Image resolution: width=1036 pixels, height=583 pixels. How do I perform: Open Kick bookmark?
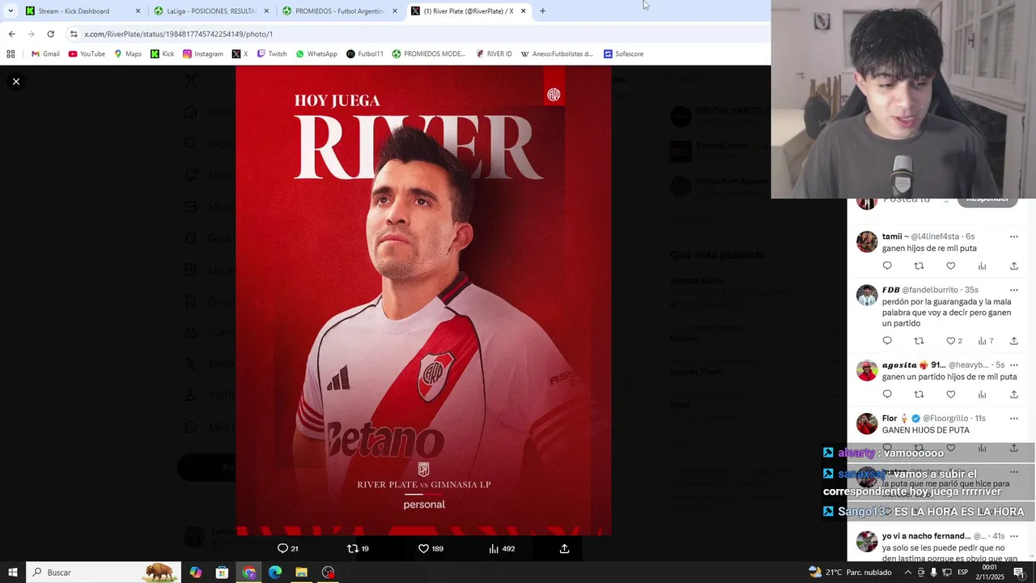[163, 54]
